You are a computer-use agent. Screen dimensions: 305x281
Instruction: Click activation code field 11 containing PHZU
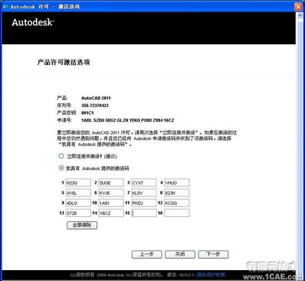click(x=144, y=203)
